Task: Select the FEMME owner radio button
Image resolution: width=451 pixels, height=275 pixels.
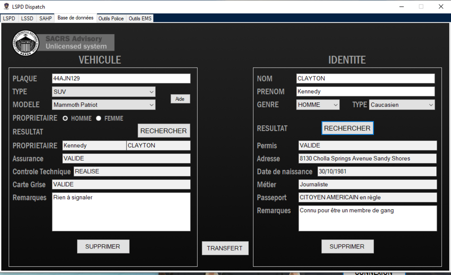Action: click(98, 118)
